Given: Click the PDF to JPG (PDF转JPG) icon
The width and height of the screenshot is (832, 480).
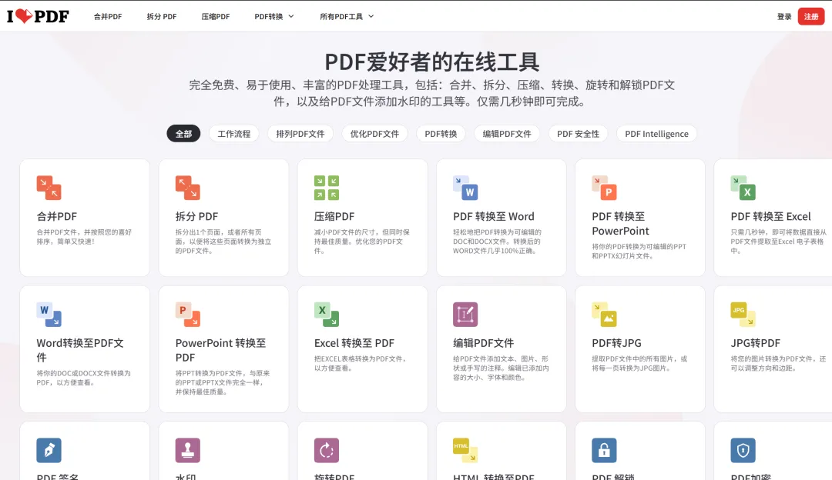Looking at the screenshot, I should point(605,314).
